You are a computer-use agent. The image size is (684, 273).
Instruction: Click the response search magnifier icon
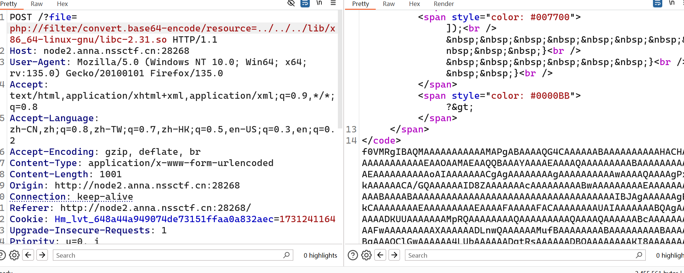(x=639, y=255)
